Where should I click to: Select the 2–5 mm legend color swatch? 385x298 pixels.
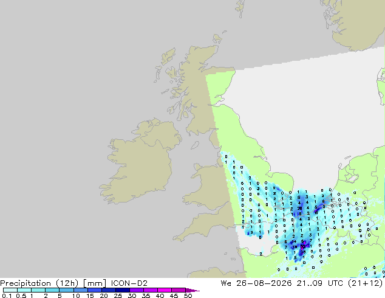pyautogui.click(x=52, y=290)
